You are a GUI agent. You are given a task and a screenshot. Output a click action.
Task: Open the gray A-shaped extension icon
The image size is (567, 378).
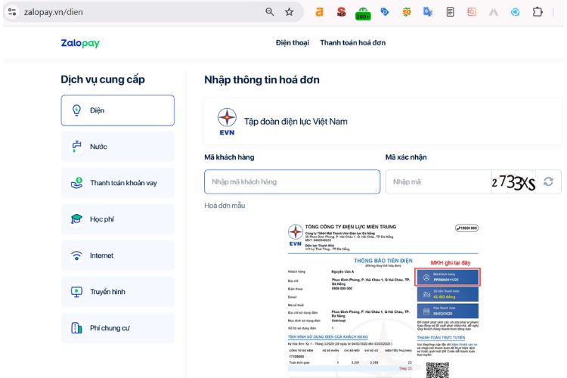tap(494, 12)
